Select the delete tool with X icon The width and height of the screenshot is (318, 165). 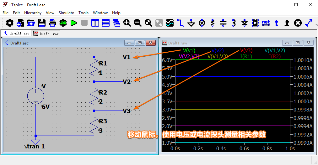tap(298, 23)
